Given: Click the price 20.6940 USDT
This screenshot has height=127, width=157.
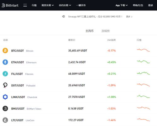Looking at the screenshot, I should (76, 85).
